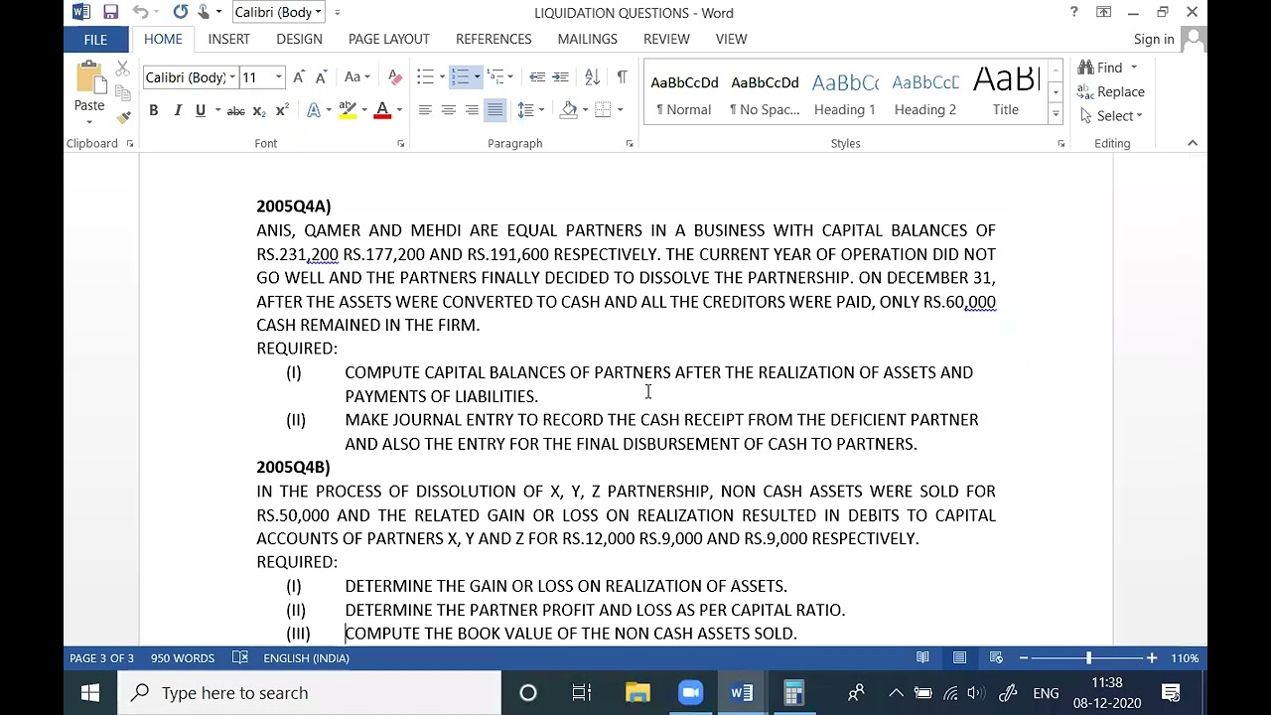The height and width of the screenshot is (715, 1271).
Task: Toggle Bold formatting
Action: click(153, 110)
